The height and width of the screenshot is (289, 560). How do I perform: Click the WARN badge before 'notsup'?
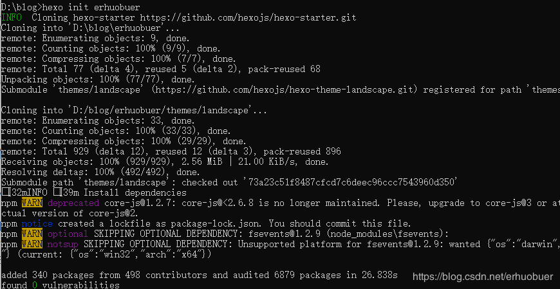(x=33, y=244)
